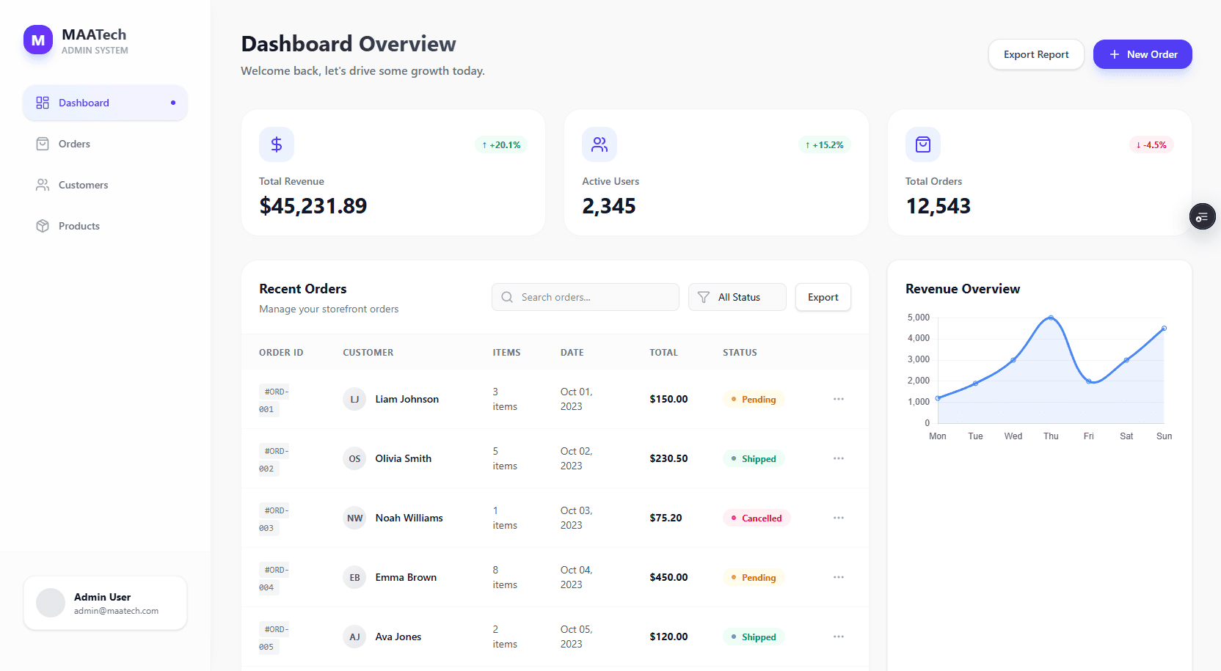Viewport: 1221px width, 671px height.
Task: Click the Admin User avatar
Action: 51,603
